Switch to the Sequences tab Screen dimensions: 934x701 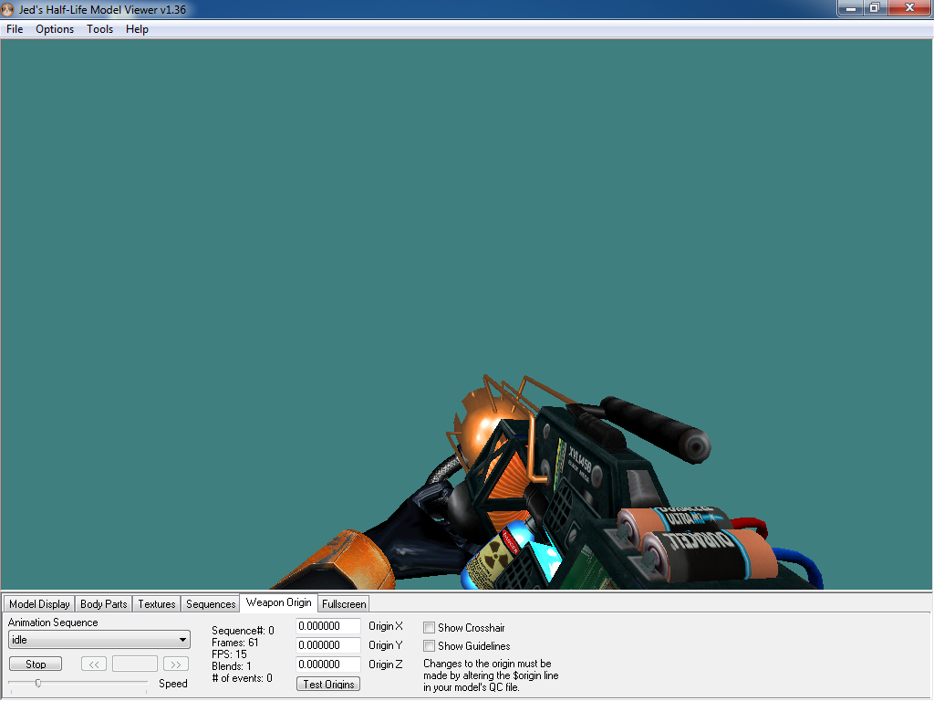(211, 604)
